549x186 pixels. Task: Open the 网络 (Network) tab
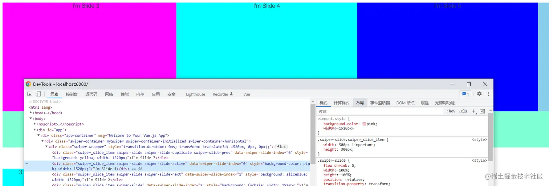pyautogui.click(x=109, y=94)
